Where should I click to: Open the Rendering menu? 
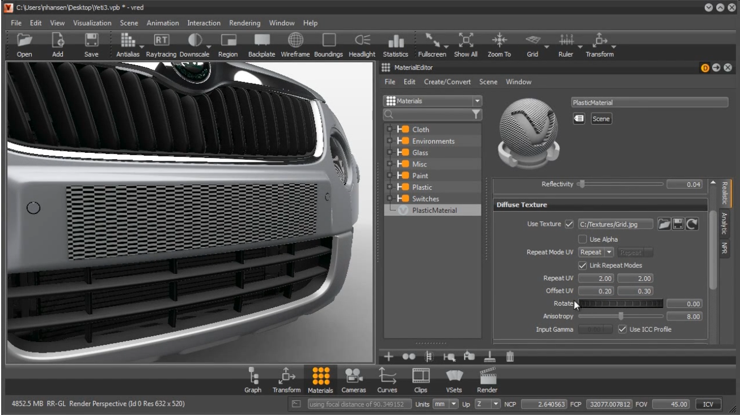(244, 23)
